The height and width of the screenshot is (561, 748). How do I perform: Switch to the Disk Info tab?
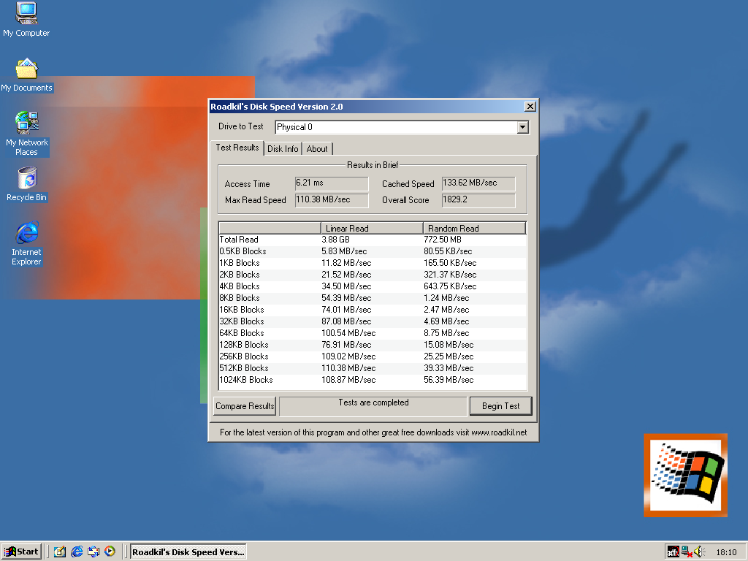tap(283, 149)
